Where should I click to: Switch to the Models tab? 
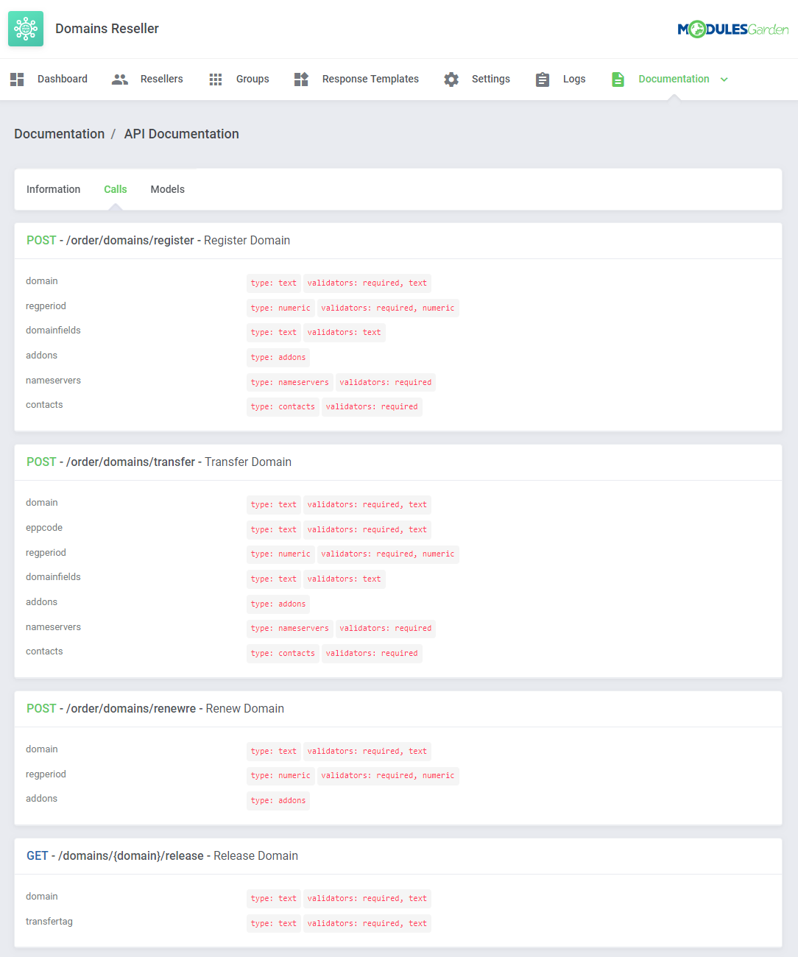[x=168, y=189]
